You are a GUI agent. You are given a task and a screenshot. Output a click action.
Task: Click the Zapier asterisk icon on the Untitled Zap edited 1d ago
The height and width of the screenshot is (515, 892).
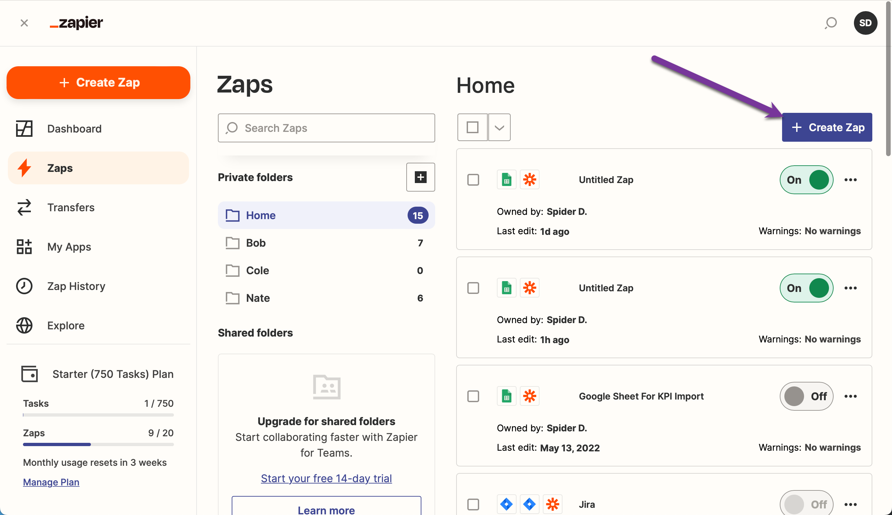pyautogui.click(x=529, y=180)
